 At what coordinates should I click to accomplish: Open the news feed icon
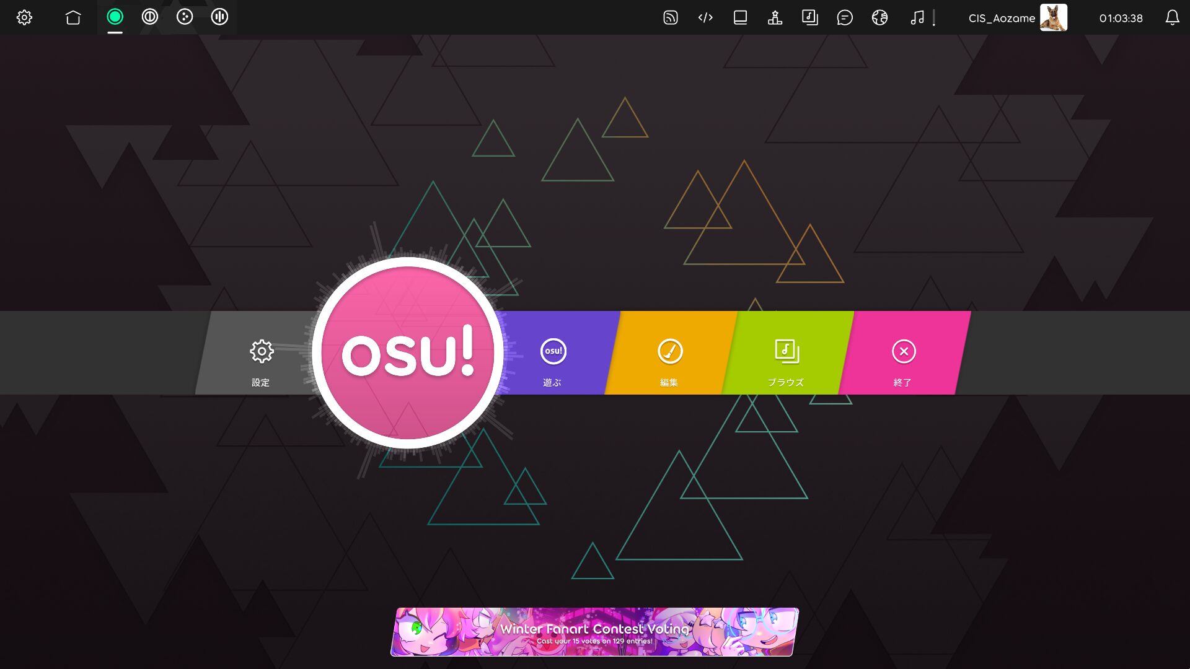coord(670,17)
